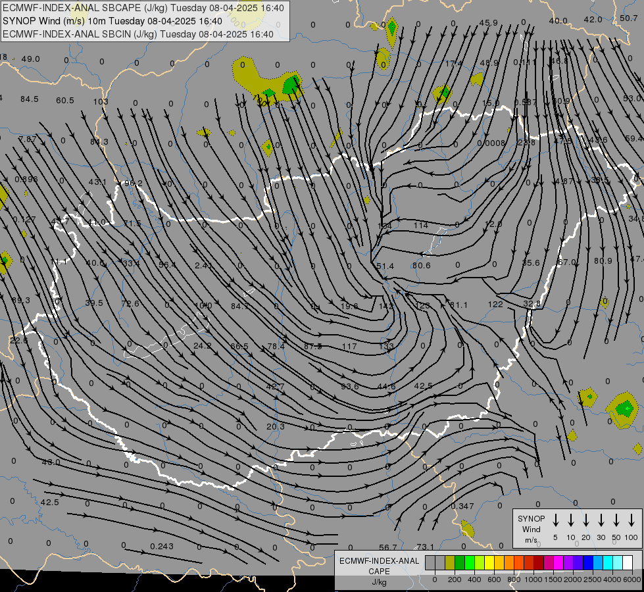Click the 10 m/s wind arrow in legend

click(570, 520)
